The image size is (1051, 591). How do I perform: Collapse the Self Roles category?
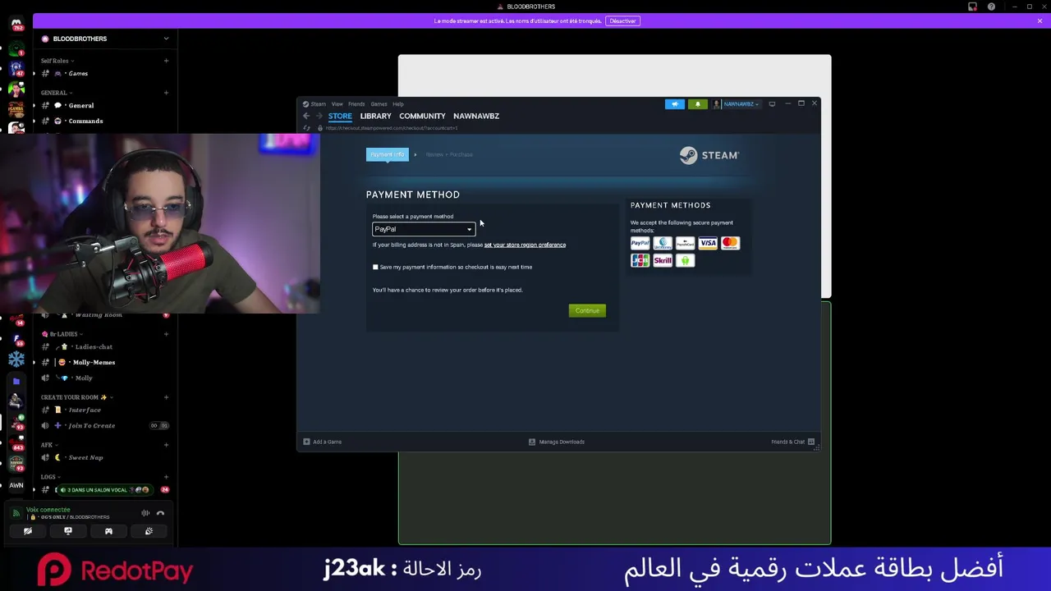tap(57, 61)
